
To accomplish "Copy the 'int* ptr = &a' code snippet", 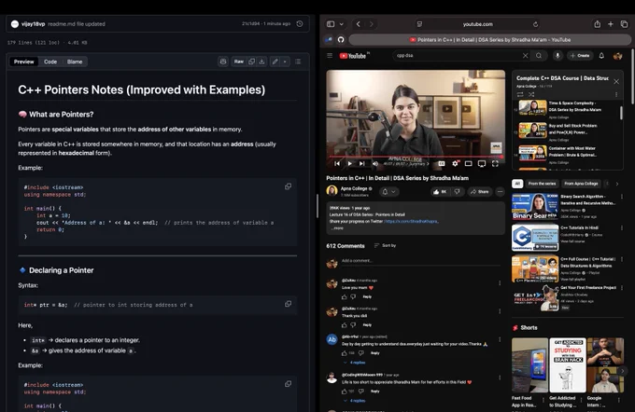I will click(x=288, y=304).
